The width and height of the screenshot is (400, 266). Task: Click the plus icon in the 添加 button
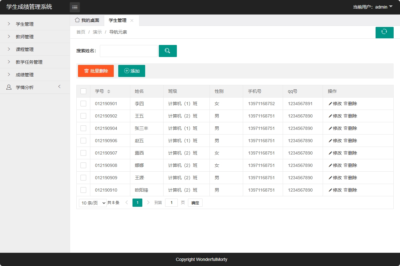tap(126, 71)
